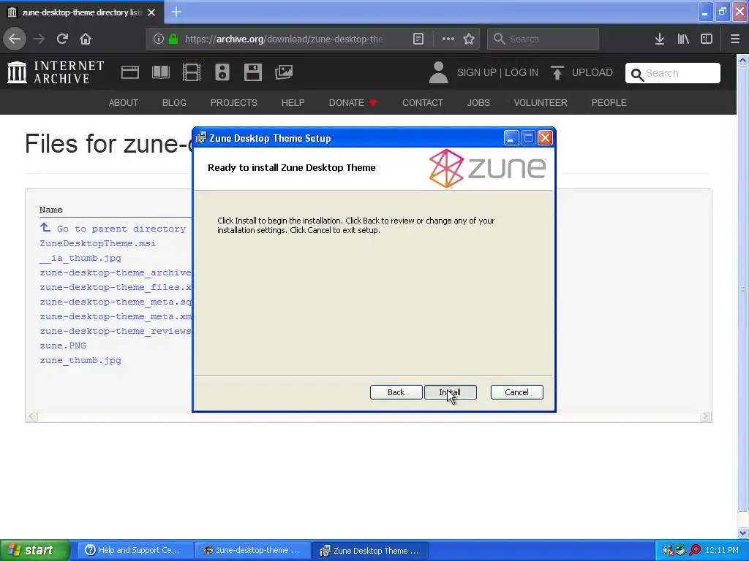Click the system tray clock 12:11 PM
The image size is (749, 561).
[722, 551]
